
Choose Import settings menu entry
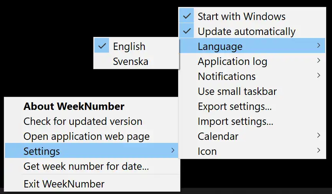pyautogui.click(x=235, y=121)
